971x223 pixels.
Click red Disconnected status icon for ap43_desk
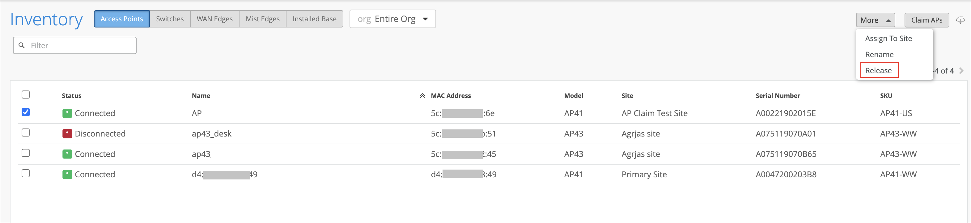point(67,134)
